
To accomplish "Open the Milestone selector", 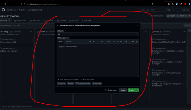I will (x=97, y=83).
